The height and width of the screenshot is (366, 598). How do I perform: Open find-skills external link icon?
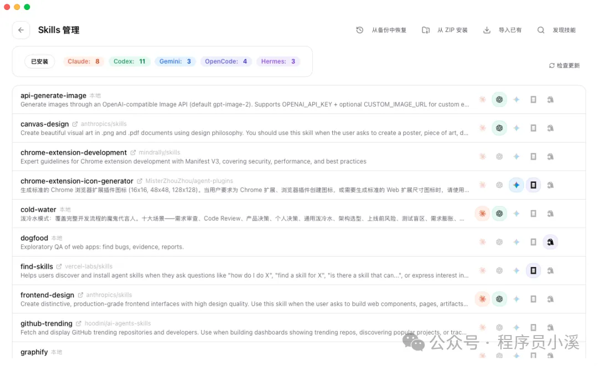(59, 266)
